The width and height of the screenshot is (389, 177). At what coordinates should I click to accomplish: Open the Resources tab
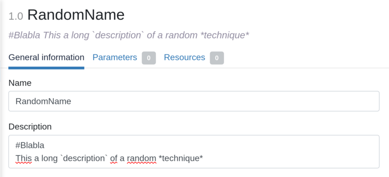(184, 57)
